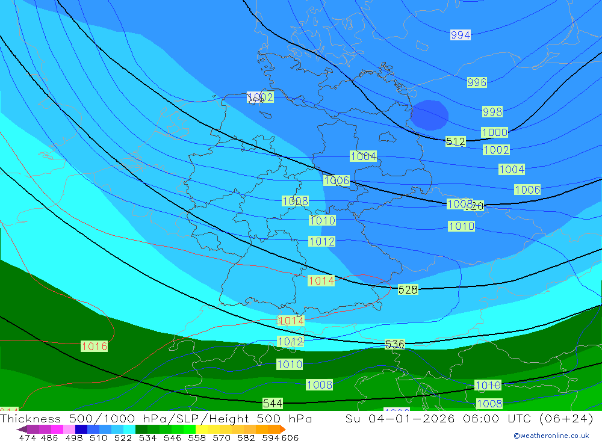Screen dimensions: 602x441
Task: Click the 994 isobar label
Action: coord(461,35)
